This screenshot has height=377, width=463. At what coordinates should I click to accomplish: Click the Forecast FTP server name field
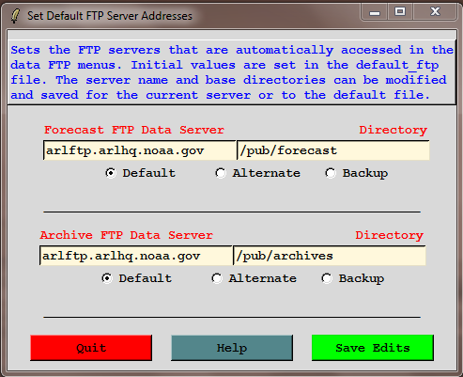(139, 150)
